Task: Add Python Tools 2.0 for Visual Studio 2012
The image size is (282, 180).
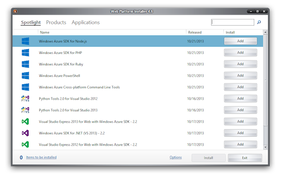Action: tap(241, 98)
